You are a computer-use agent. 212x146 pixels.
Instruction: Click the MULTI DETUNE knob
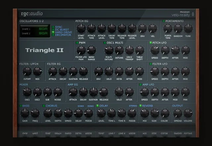click(109, 50)
